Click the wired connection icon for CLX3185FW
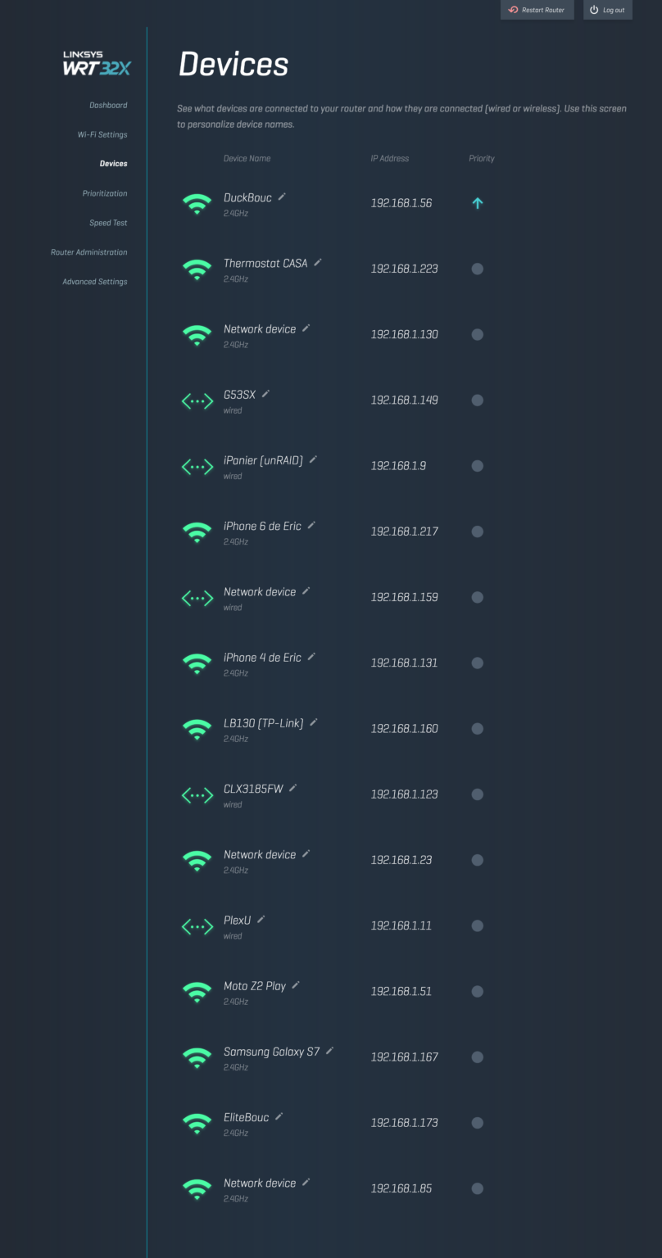The image size is (662, 1258). tap(197, 794)
